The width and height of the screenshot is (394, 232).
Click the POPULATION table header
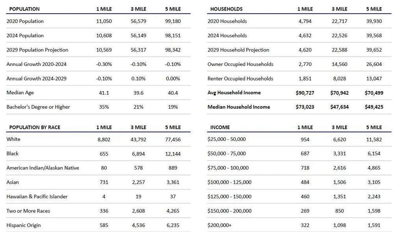(x=24, y=9)
